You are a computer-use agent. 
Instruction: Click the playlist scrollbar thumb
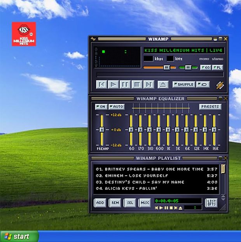pos(223,169)
